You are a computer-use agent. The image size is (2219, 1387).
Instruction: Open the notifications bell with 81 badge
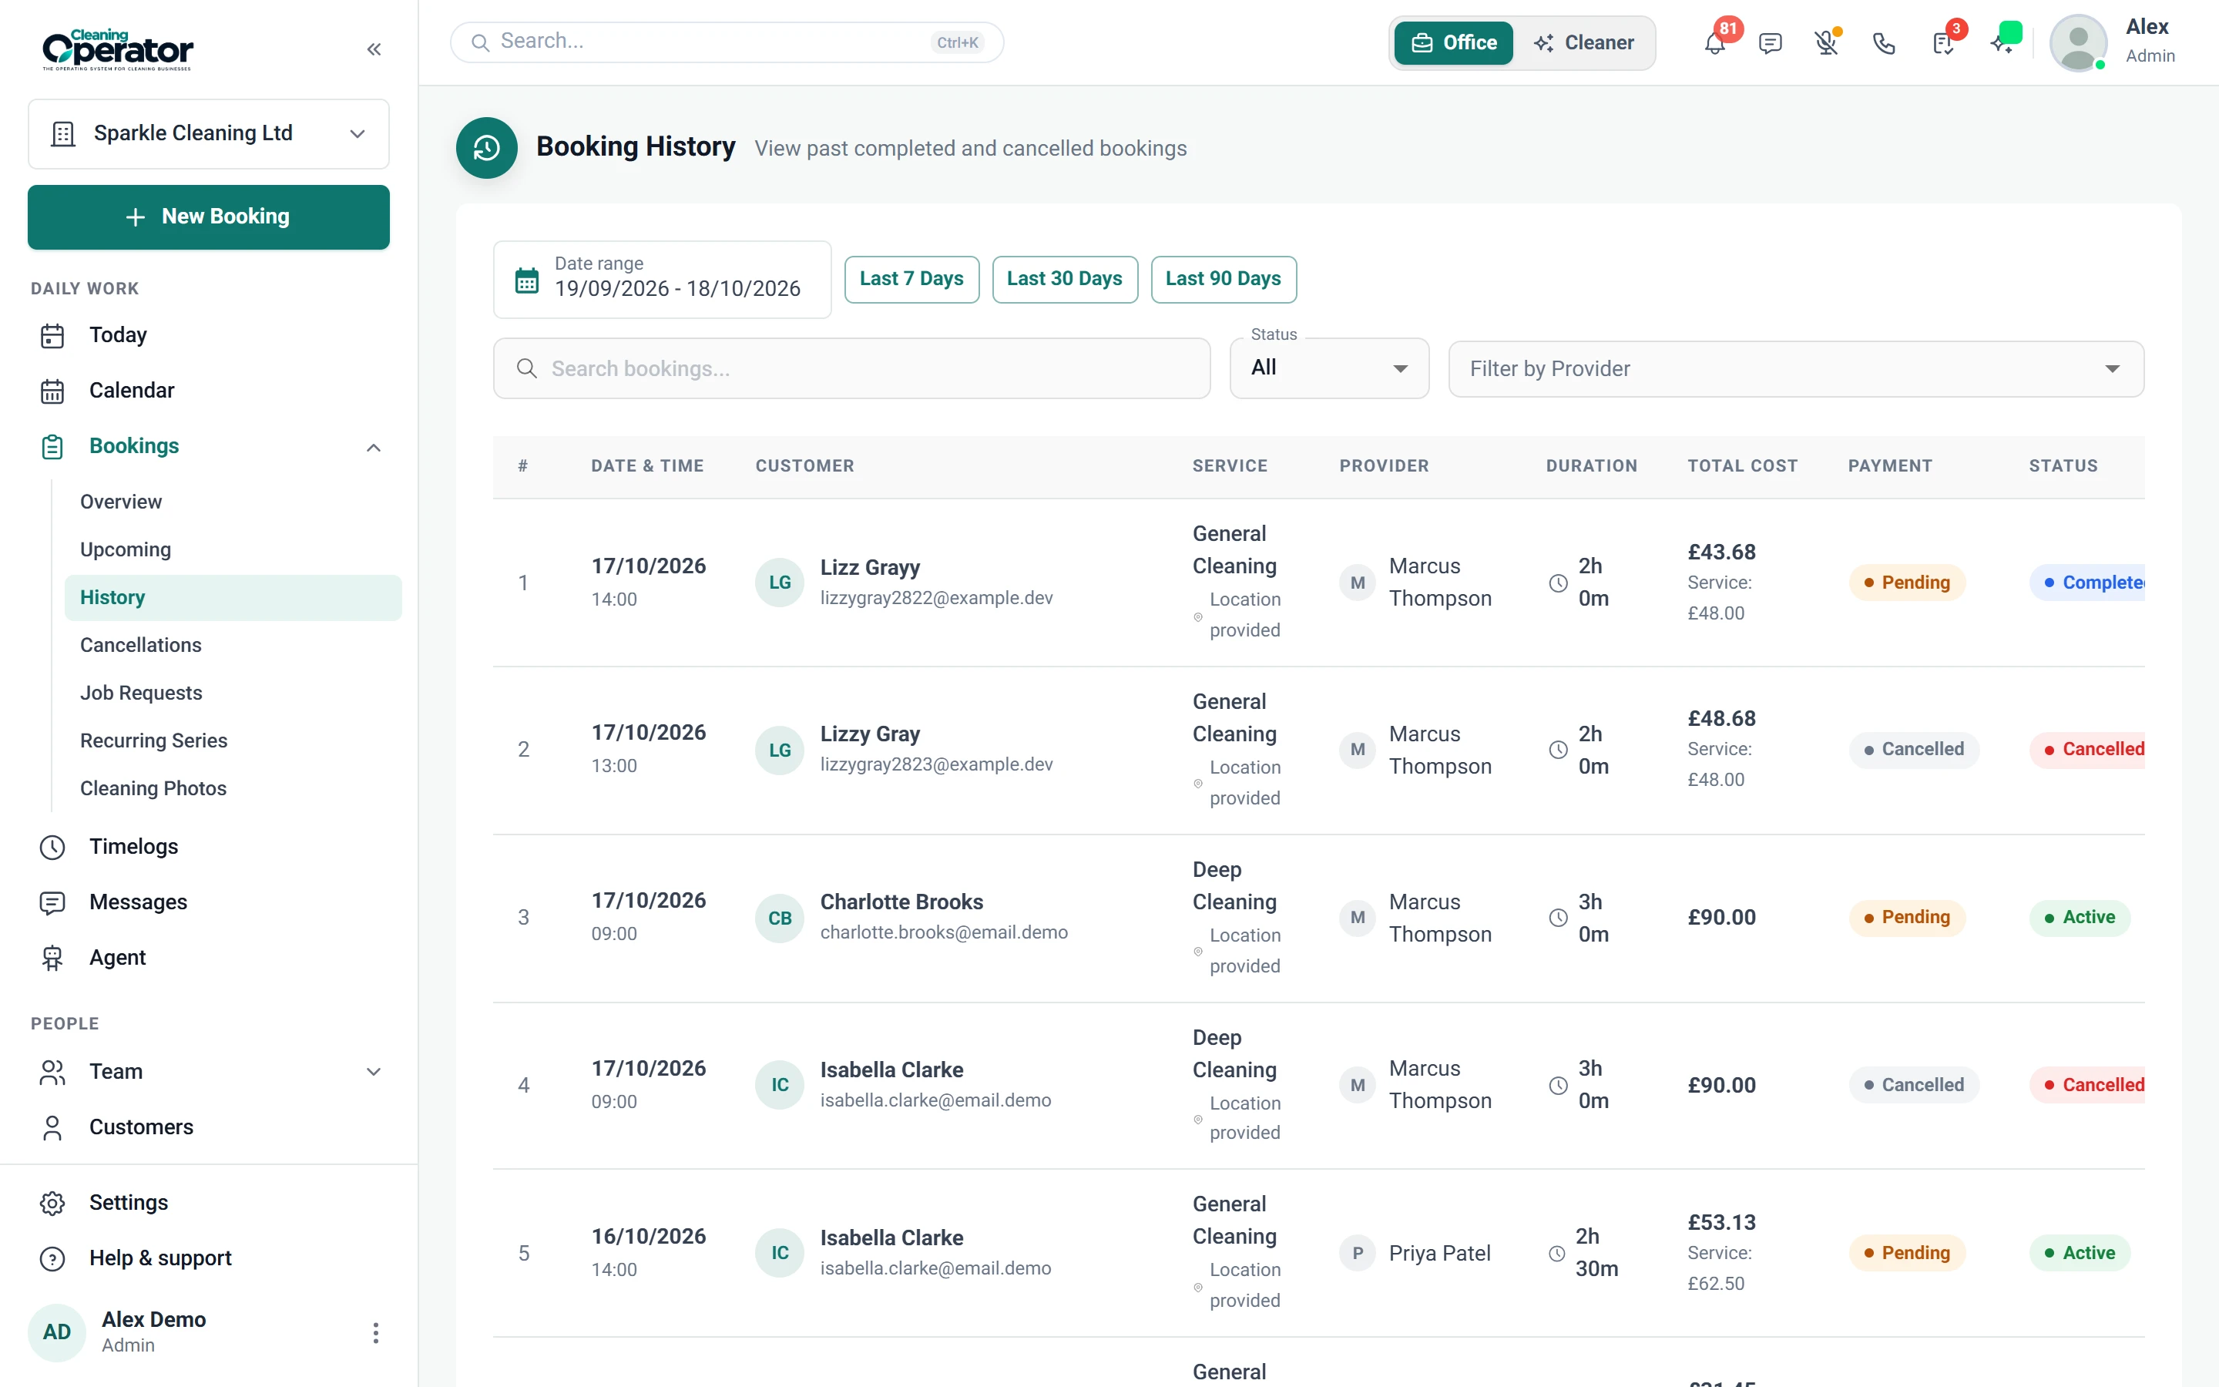1714,43
